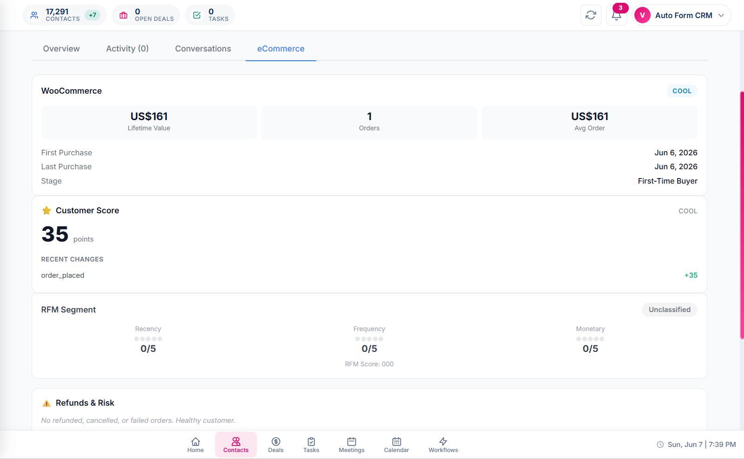This screenshot has width=744, height=459.
Task: Go to Home in bottom navigation
Action: (196, 445)
